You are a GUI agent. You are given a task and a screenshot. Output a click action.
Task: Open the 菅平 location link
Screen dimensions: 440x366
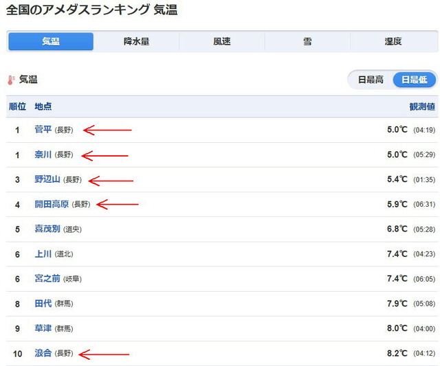point(43,130)
